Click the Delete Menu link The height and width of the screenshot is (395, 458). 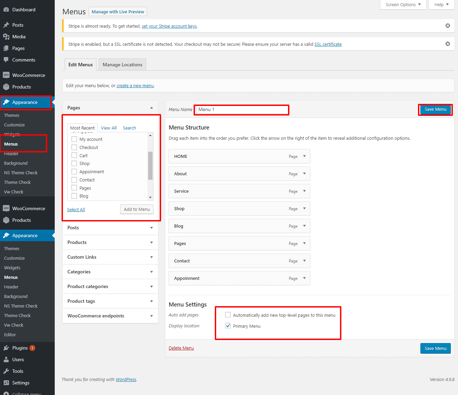click(181, 348)
